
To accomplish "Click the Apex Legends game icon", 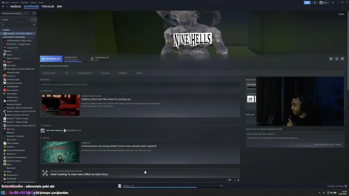I will pos(5,90).
